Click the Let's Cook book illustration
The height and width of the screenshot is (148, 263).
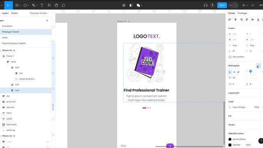(x=146, y=63)
